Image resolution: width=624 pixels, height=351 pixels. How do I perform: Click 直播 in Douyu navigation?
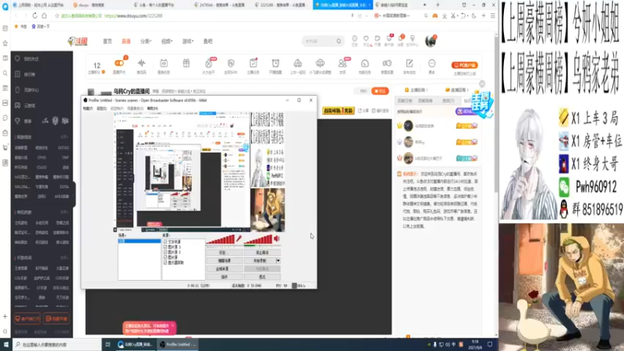pos(126,41)
